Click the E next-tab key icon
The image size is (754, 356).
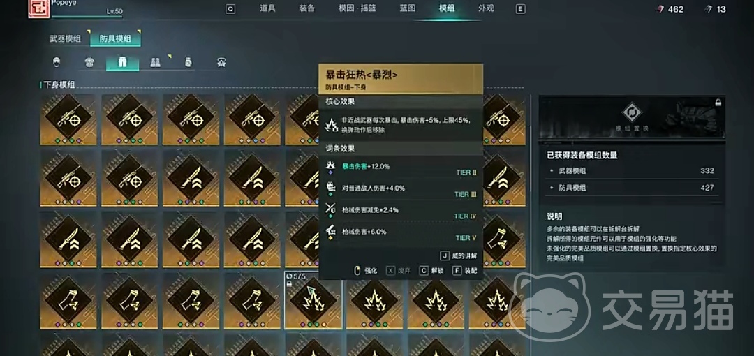(x=520, y=8)
